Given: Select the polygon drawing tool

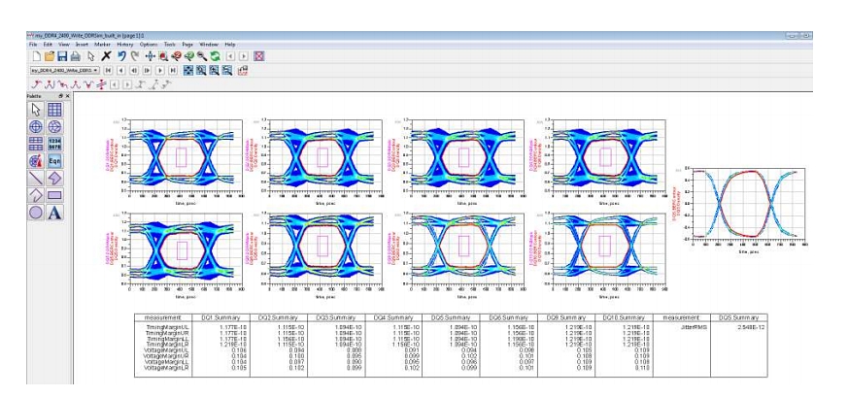Looking at the screenshot, I should [55, 178].
